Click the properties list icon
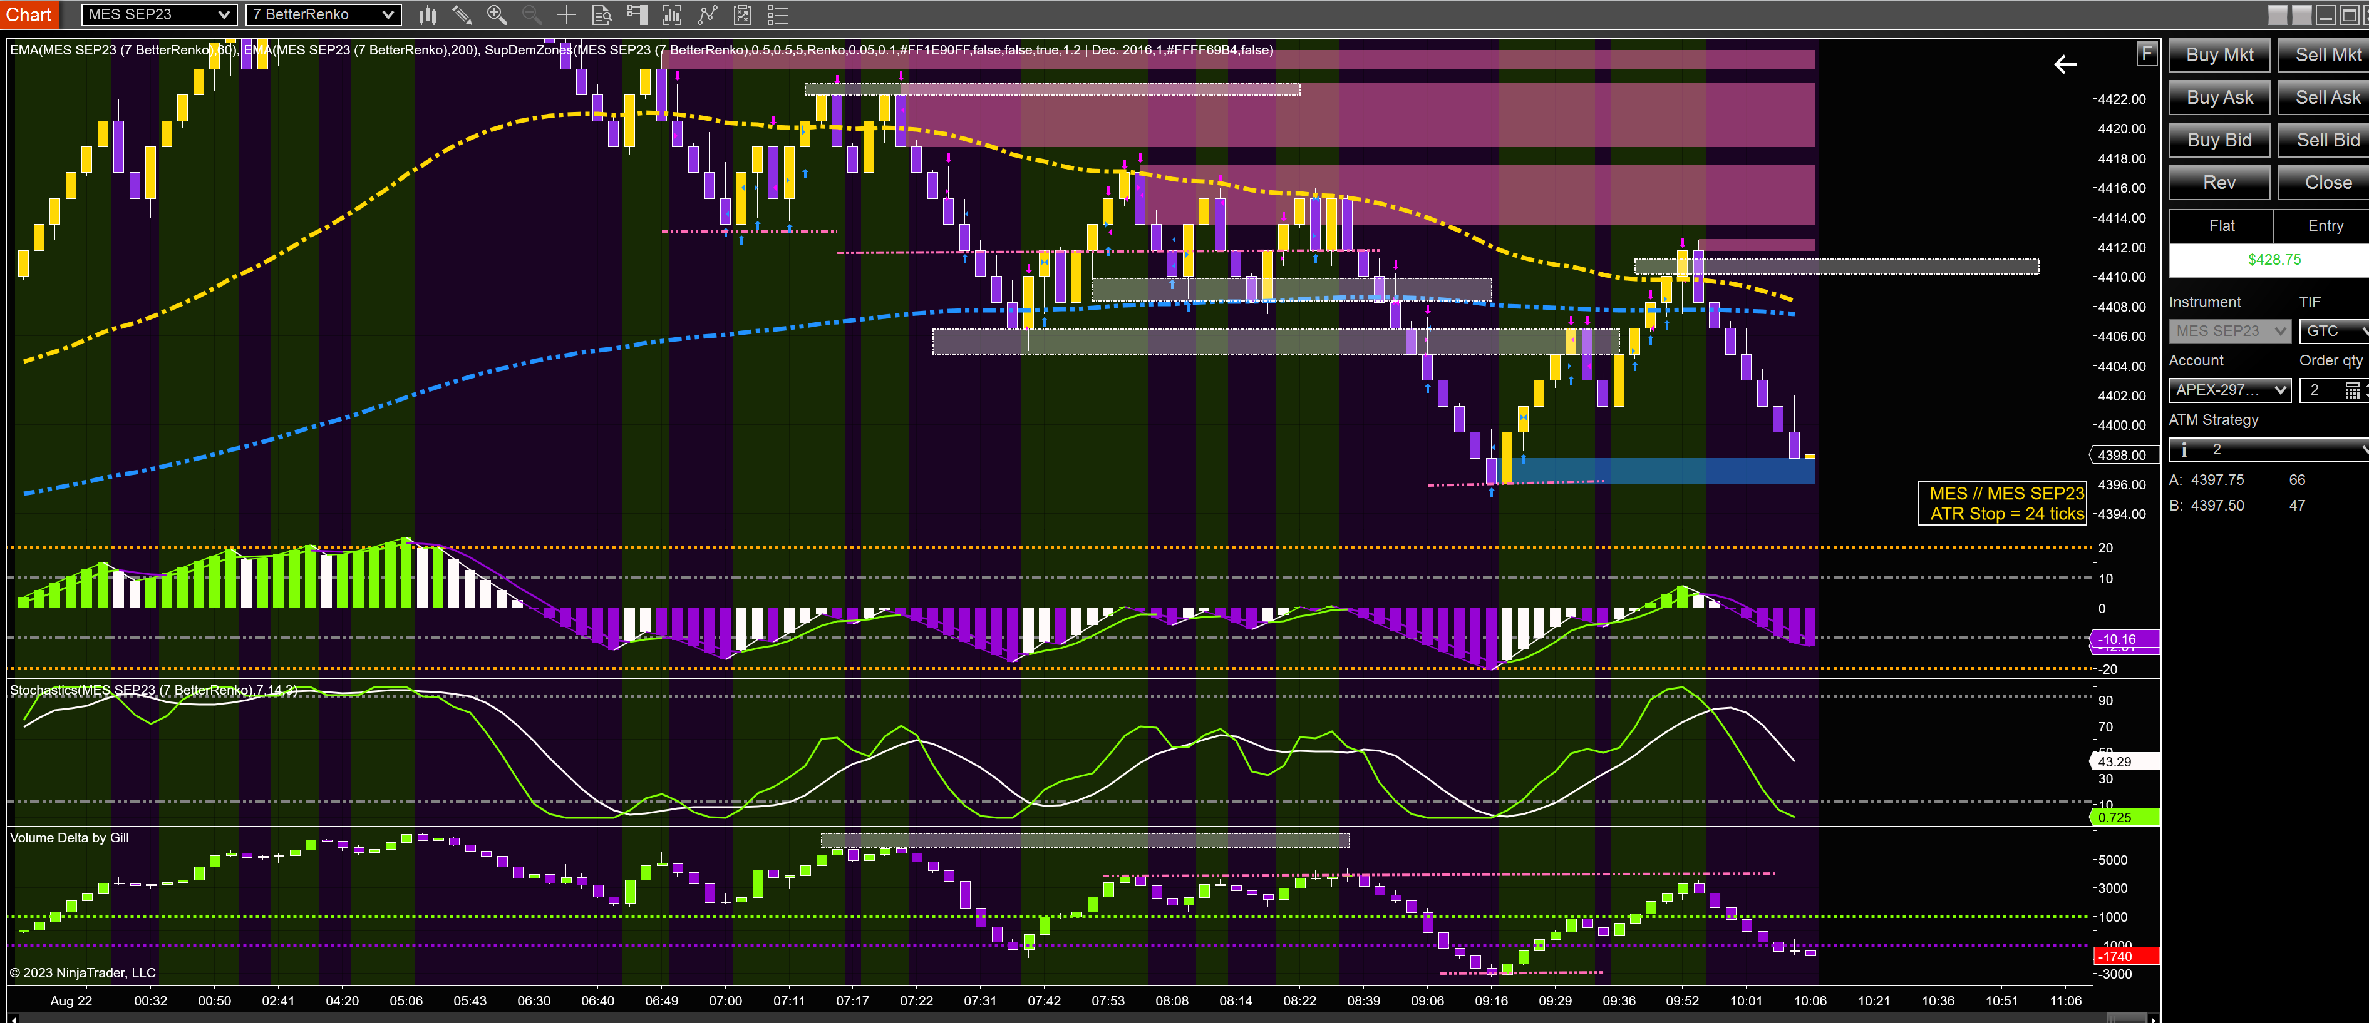This screenshot has width=2369, height=1023. click(x=778, y=15)
